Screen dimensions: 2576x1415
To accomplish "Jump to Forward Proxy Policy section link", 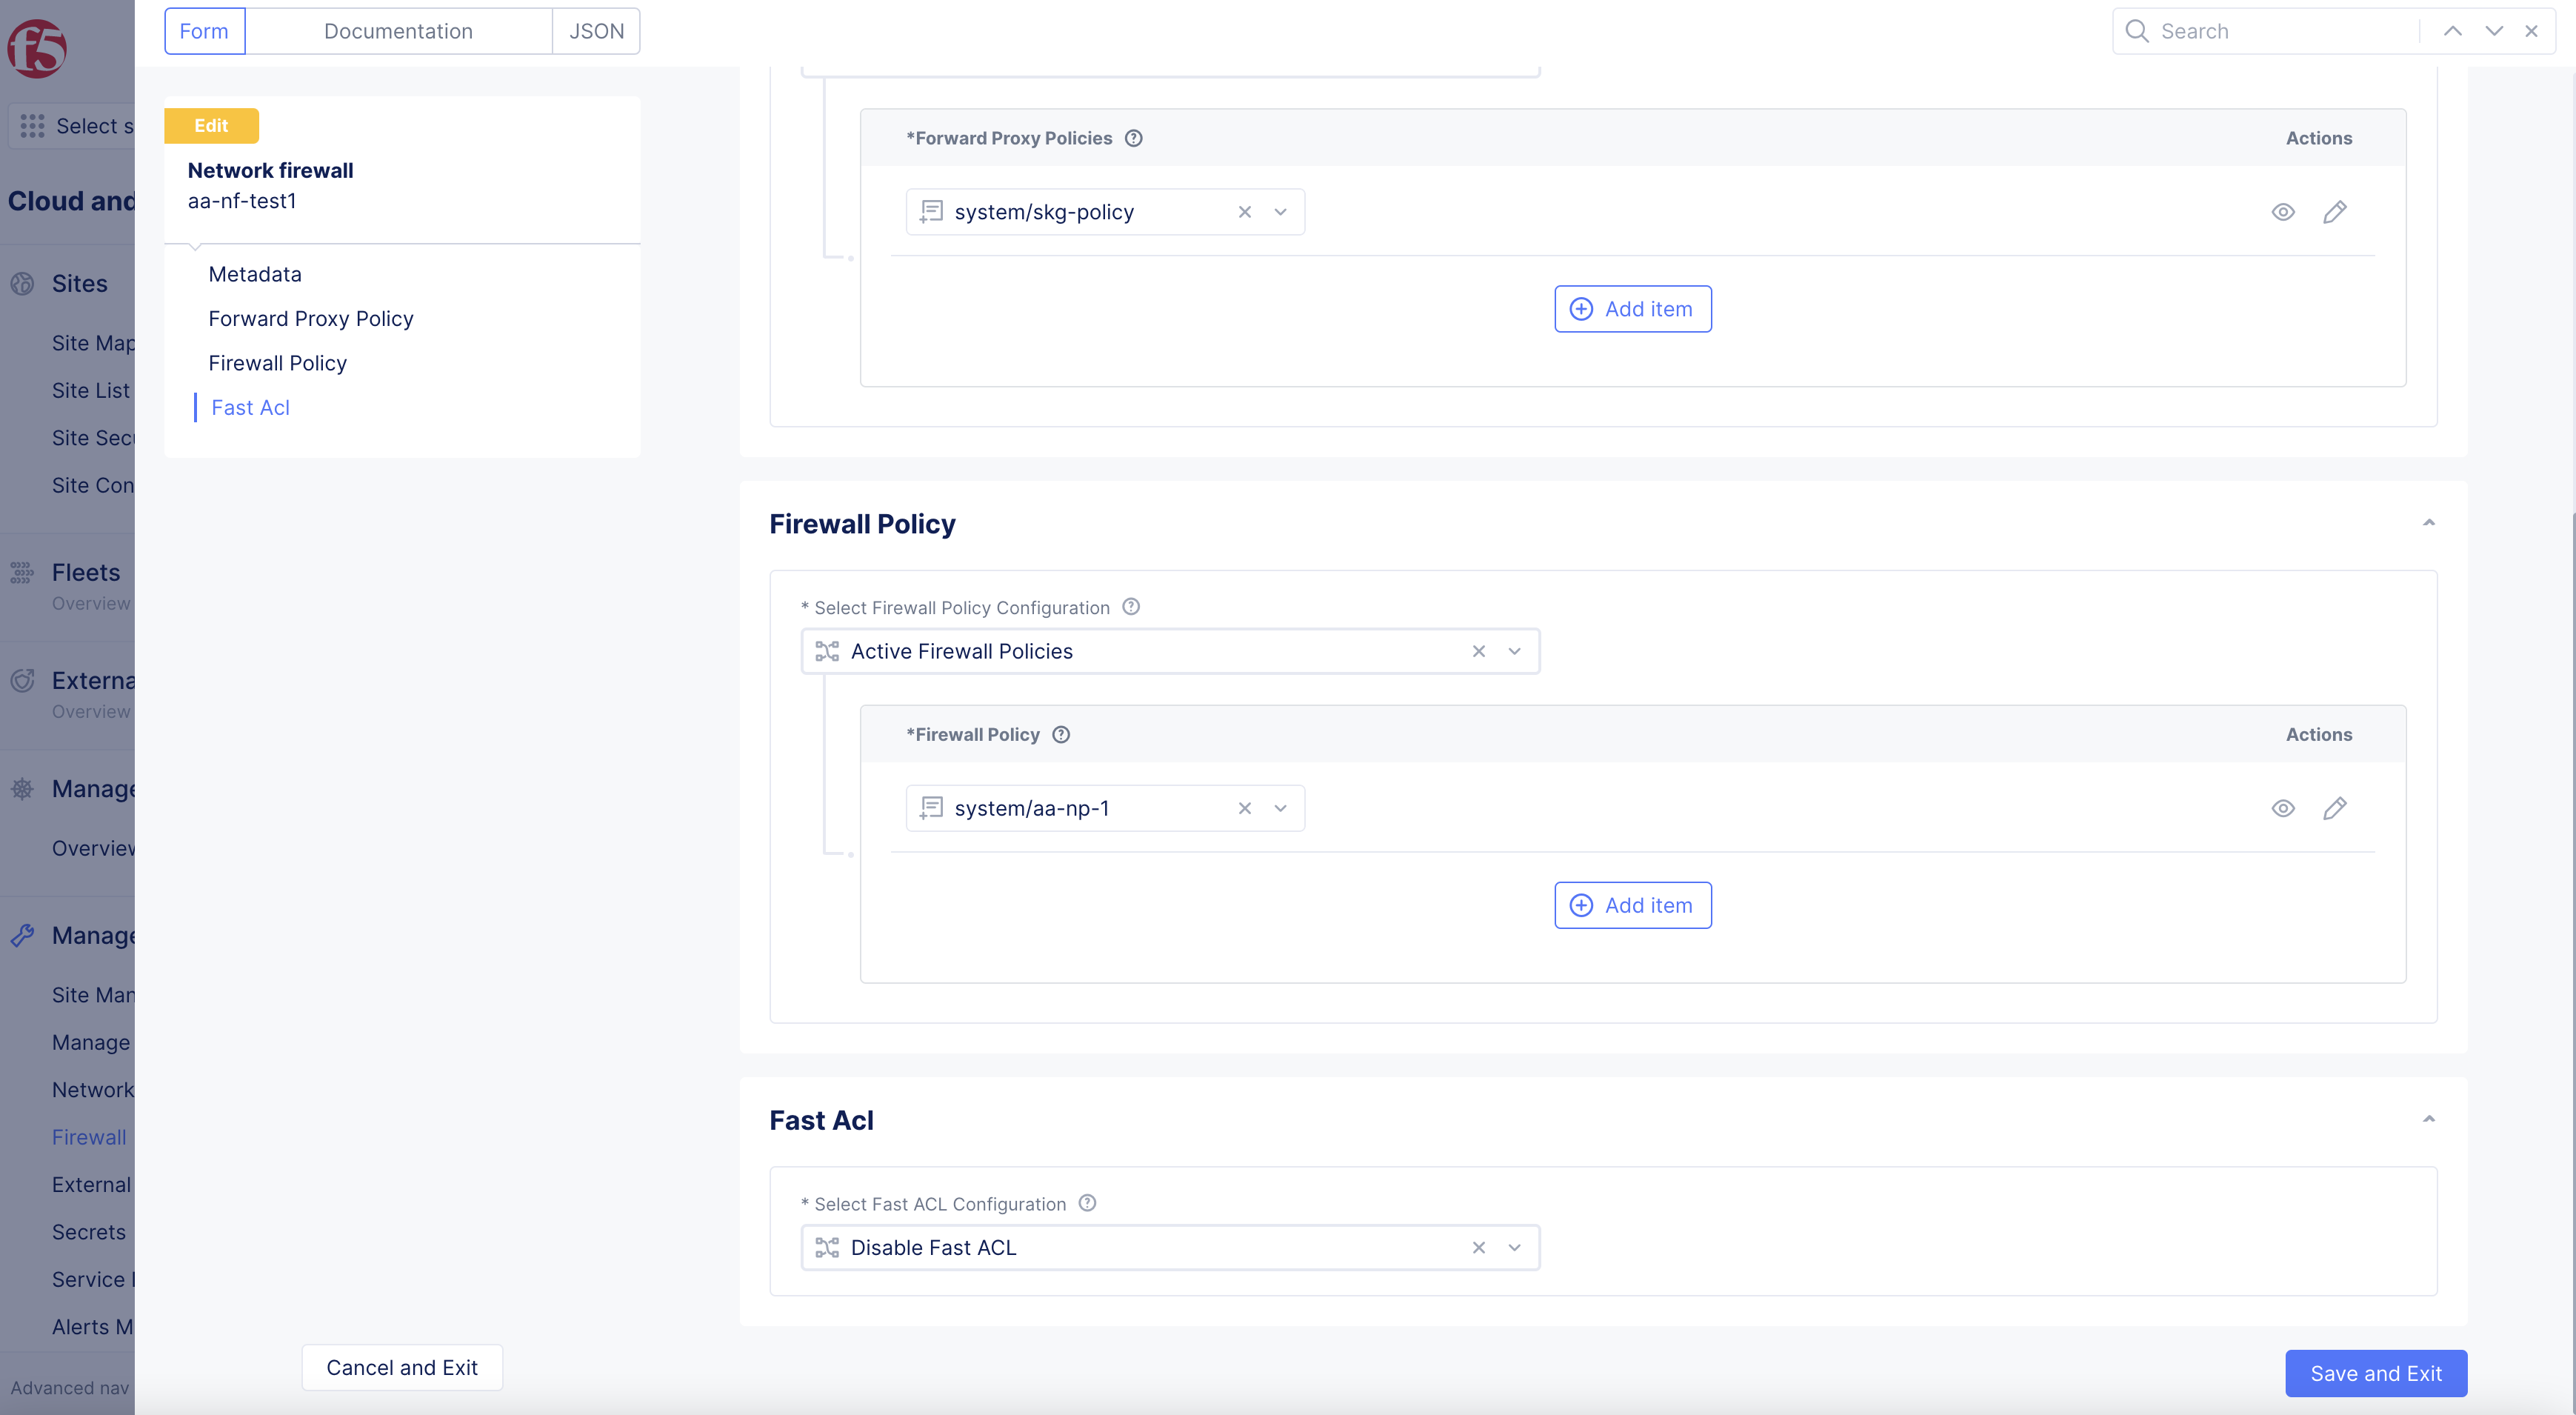I will pos(310,318).
